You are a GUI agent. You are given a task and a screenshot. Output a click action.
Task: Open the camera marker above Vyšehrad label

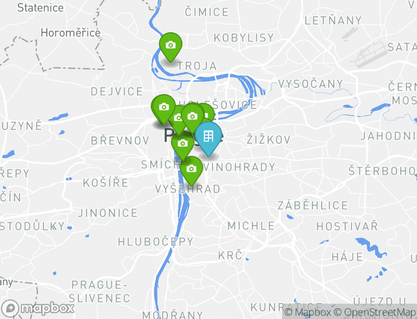click(x=191, y=171)
